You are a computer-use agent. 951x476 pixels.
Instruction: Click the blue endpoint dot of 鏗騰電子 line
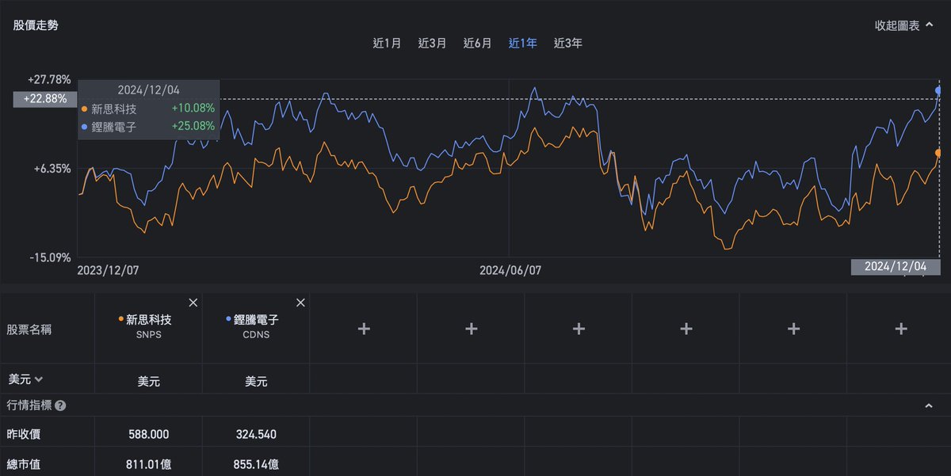pos(939,90)
